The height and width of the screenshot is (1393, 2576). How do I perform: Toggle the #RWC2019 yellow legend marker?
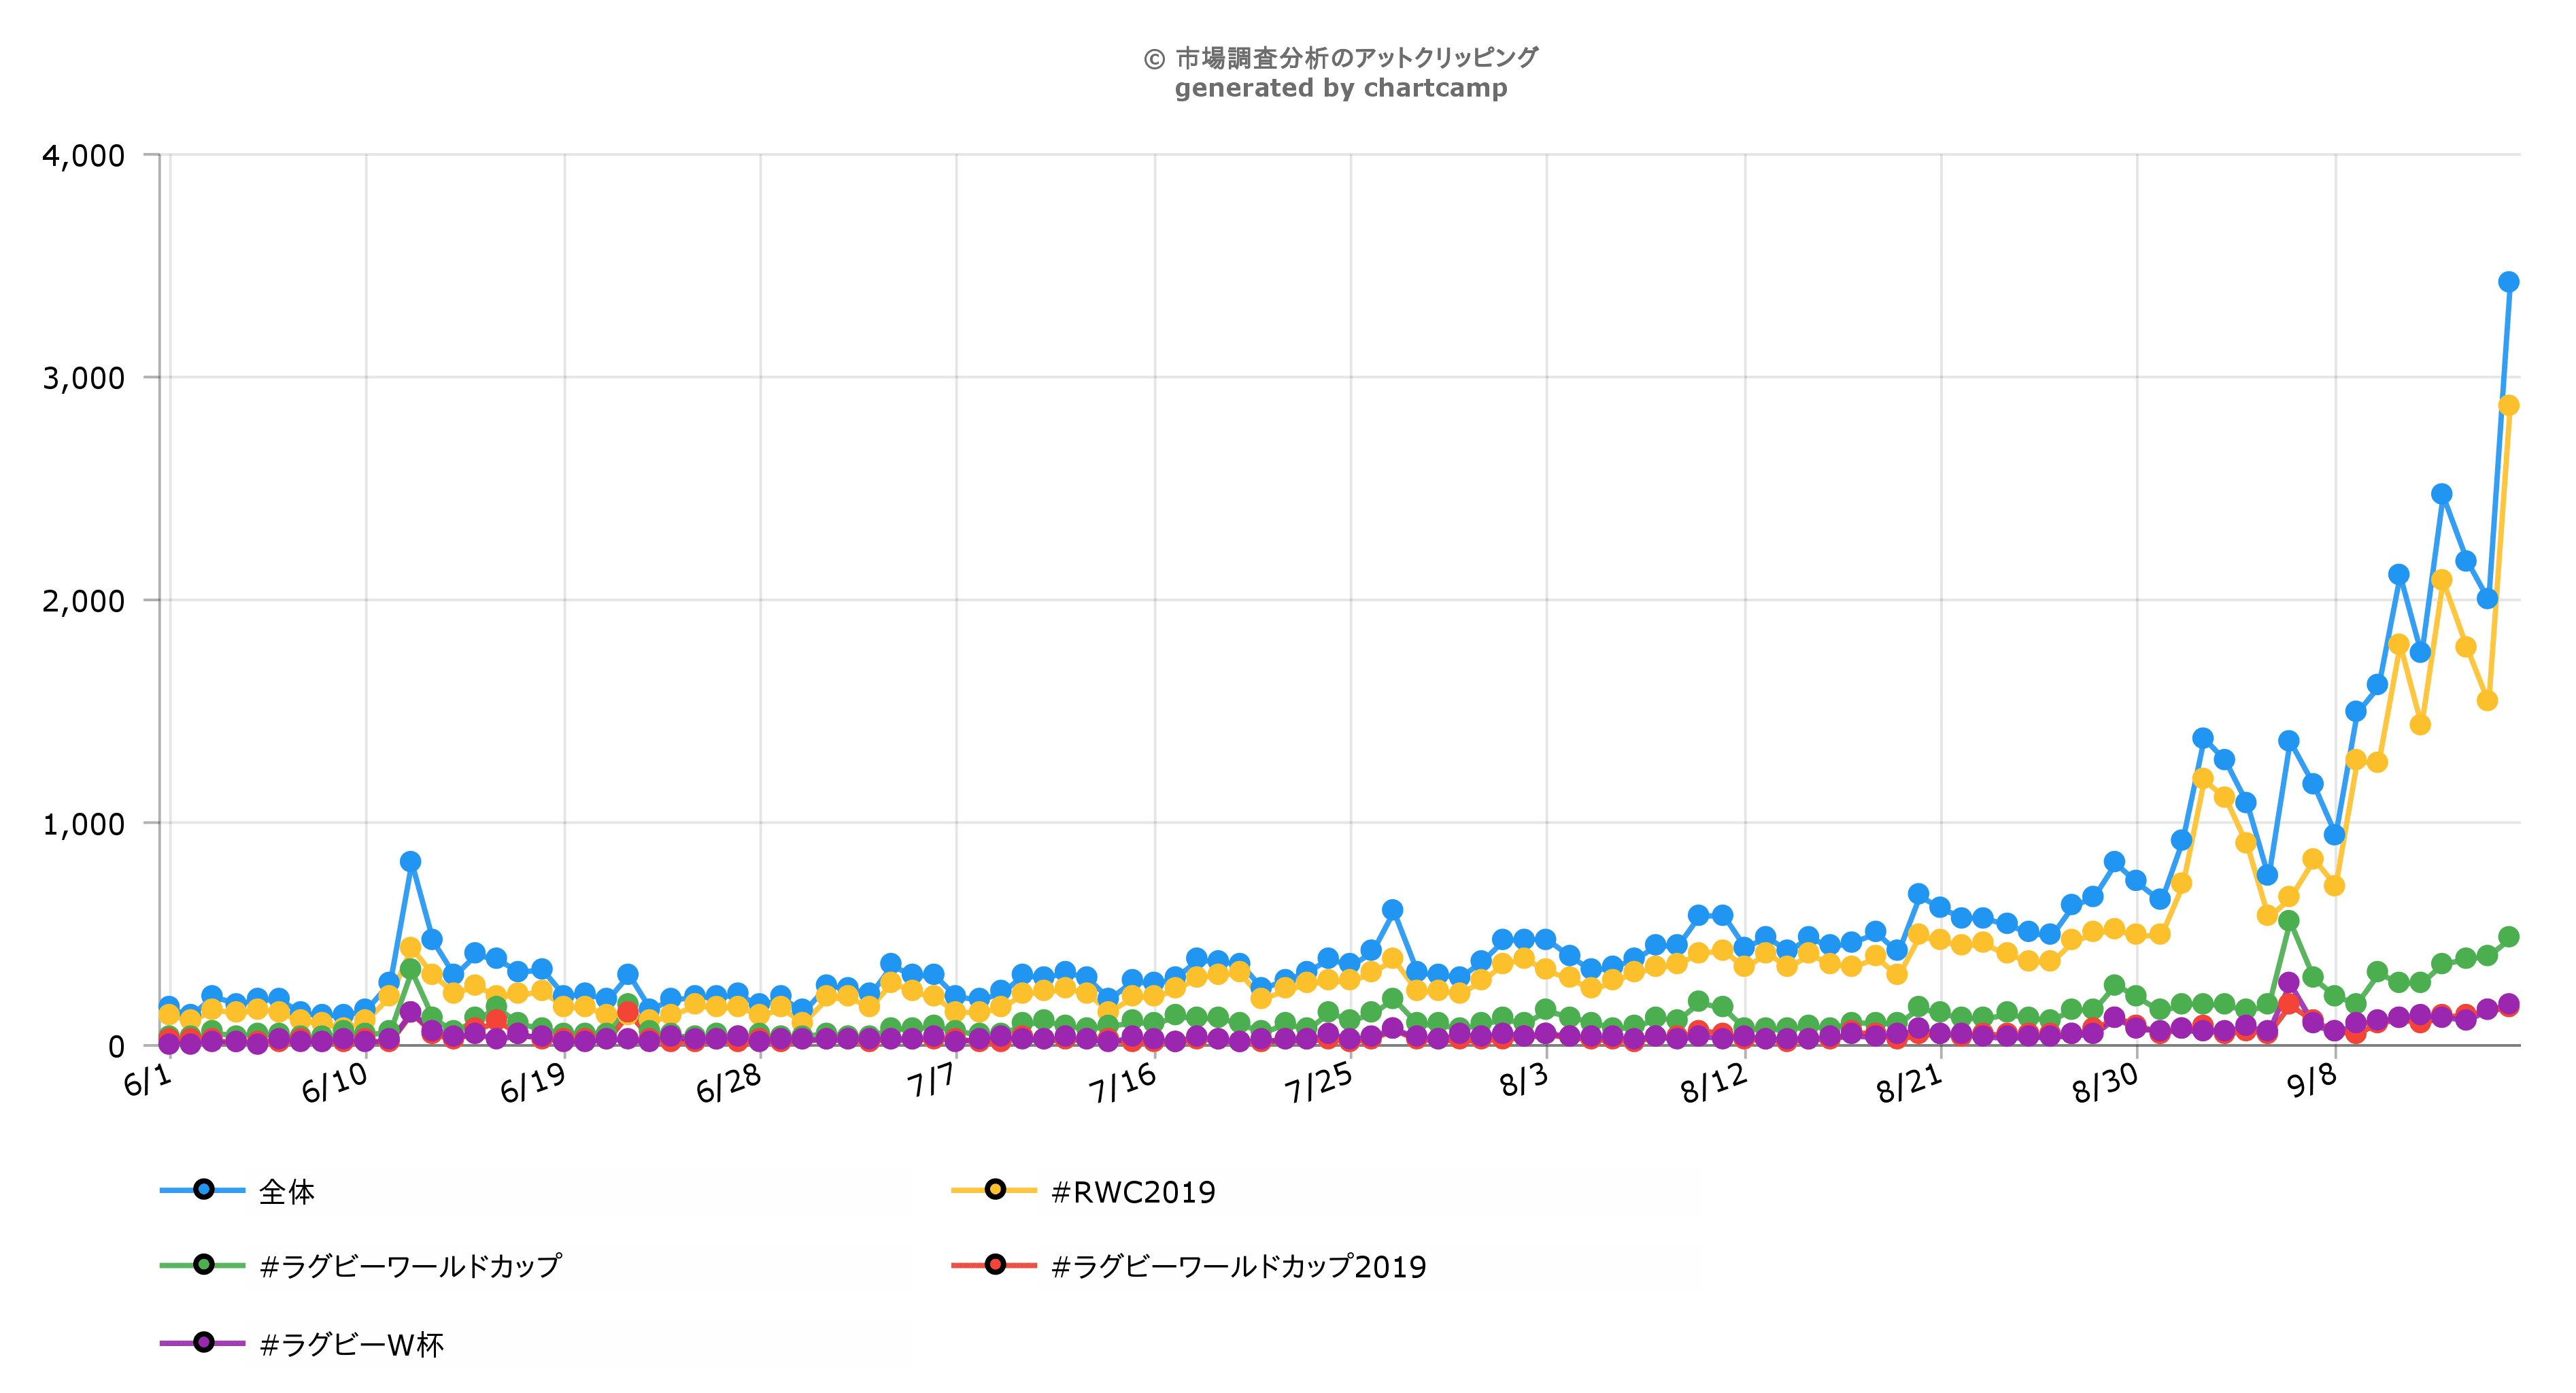click(x=995, y=1189)
